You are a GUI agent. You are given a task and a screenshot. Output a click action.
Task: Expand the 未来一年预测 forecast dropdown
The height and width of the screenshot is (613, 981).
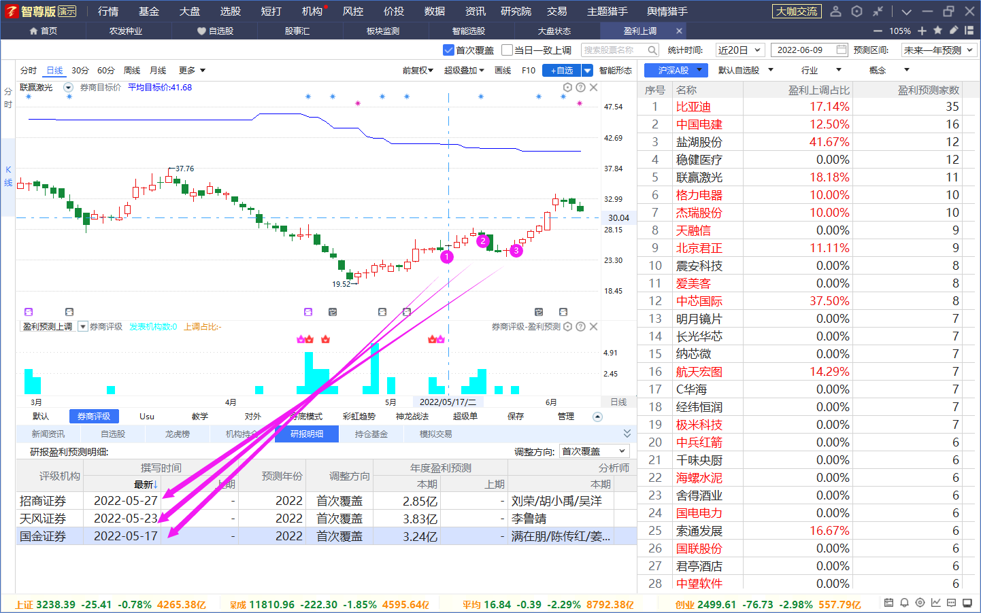tap(940, 50)
